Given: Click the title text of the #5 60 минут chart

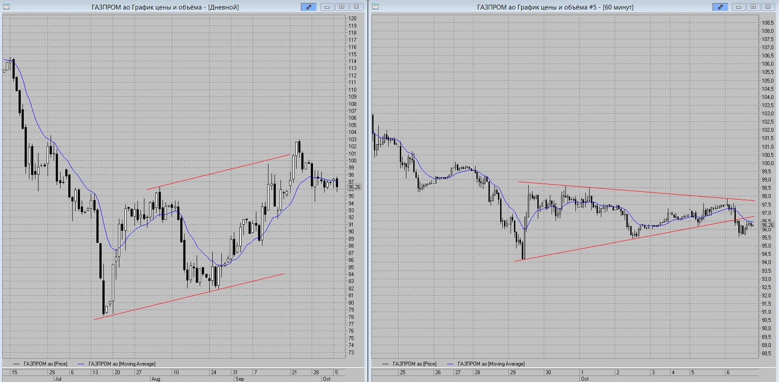Looking at the screenshot, I should click(x=555, y=7).
